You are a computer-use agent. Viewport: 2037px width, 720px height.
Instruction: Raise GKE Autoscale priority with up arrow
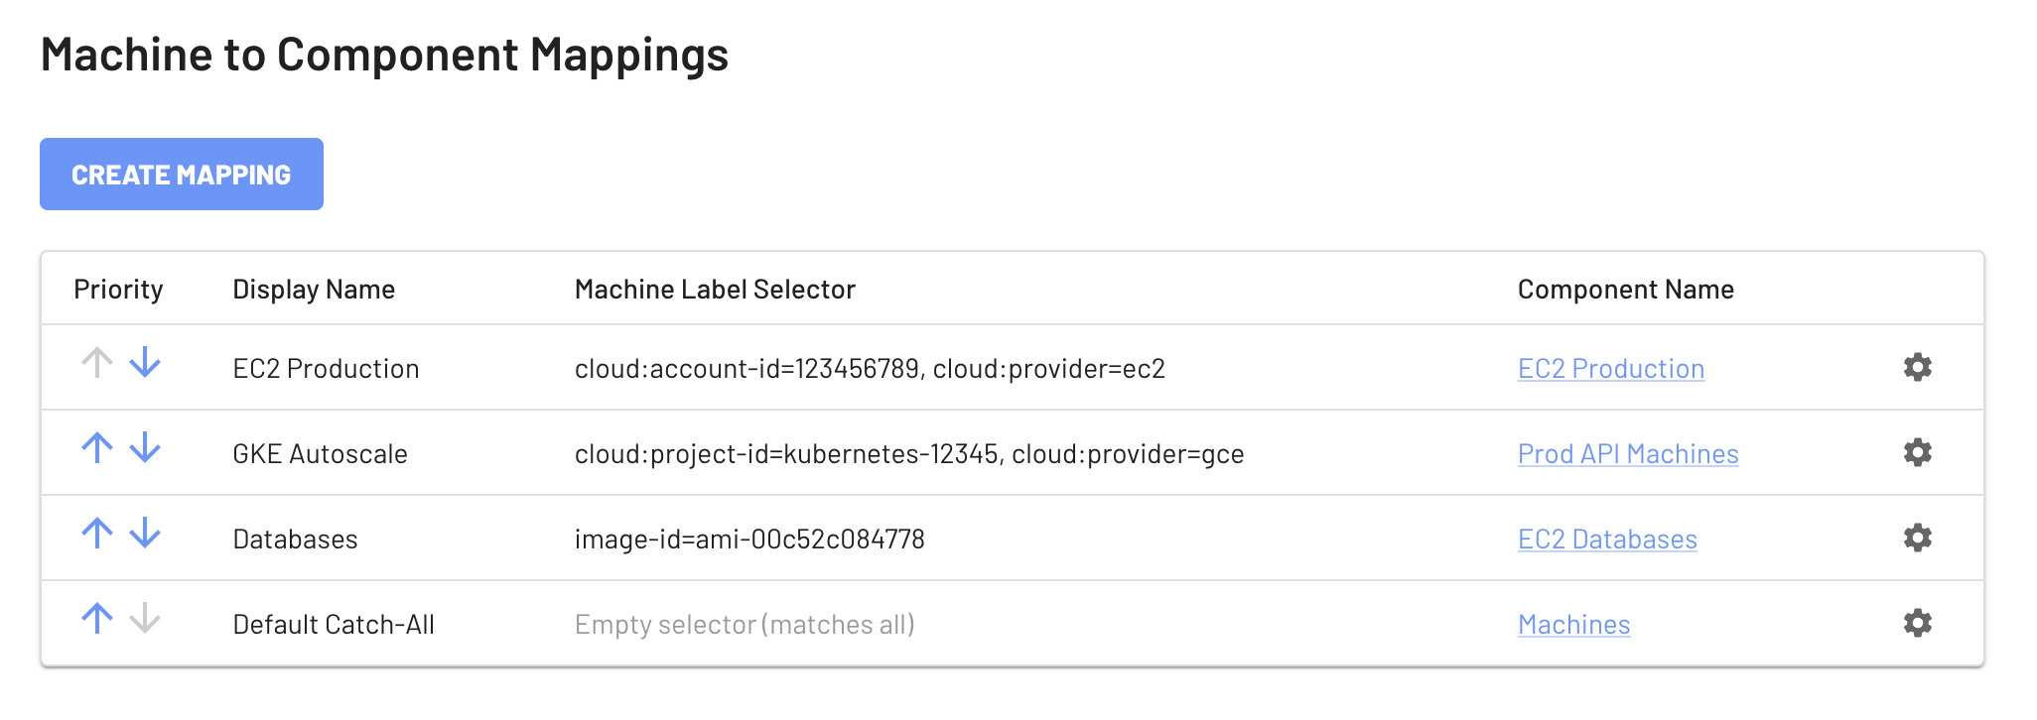97,447
